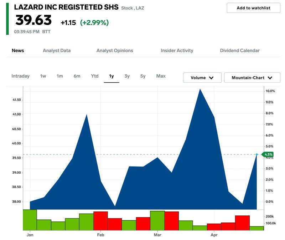This screenshot has width=285, height=240.
Task: Click the 38.50 price axis label
Action: (16, 187)
